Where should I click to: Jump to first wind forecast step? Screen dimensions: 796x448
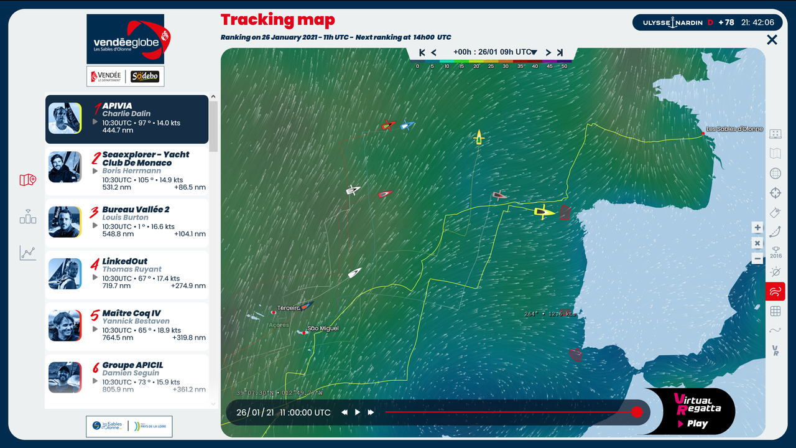[x=422, y=53]
